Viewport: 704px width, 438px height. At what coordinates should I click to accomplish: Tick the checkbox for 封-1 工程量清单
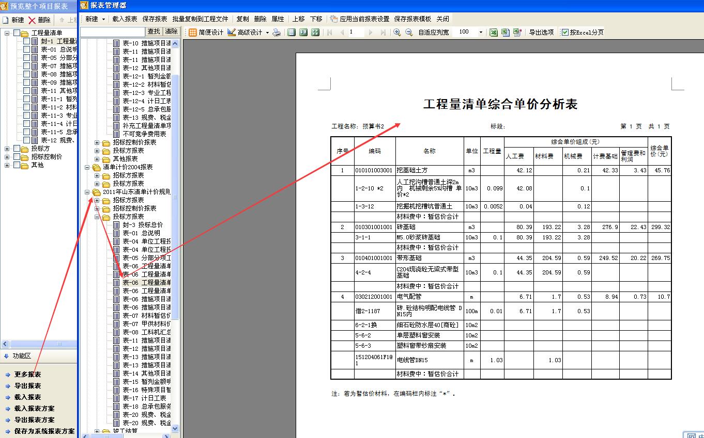(26, 41)
